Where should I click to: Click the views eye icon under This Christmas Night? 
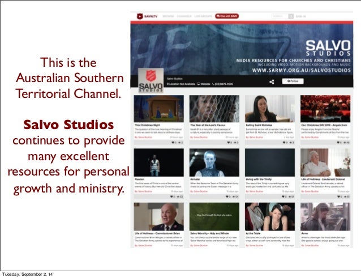[x=179, y=143]
